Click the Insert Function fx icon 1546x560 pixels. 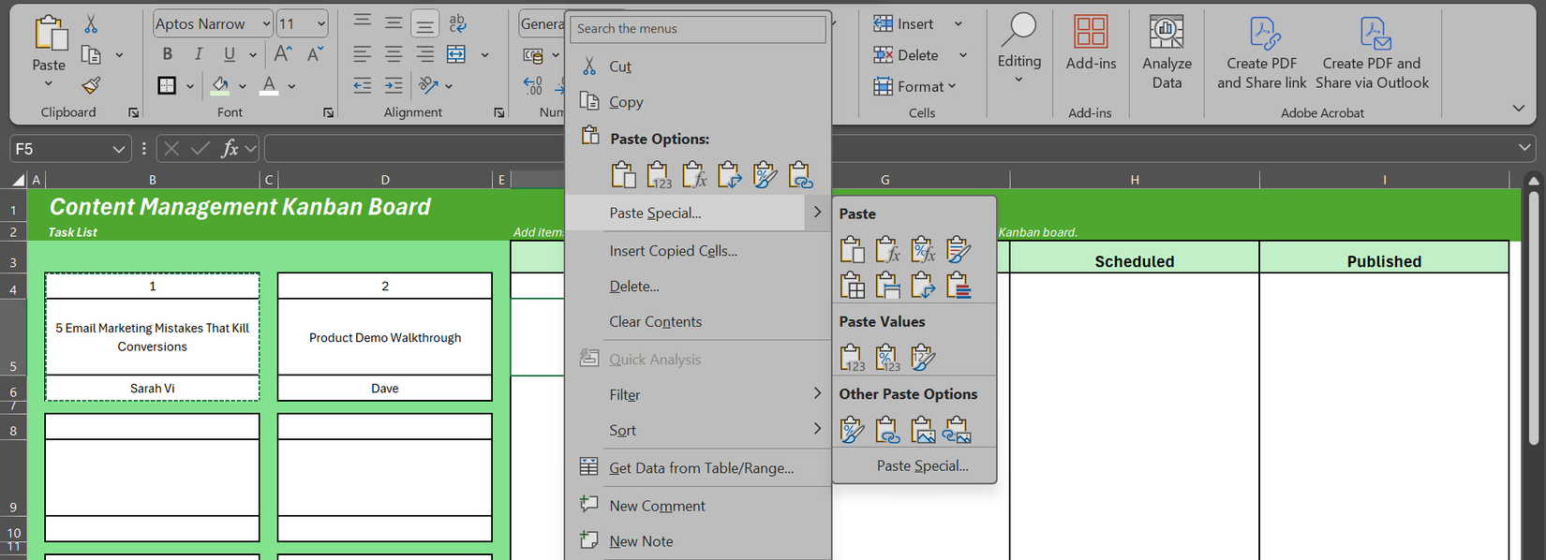pyautogui.click(x=230, y=149)
